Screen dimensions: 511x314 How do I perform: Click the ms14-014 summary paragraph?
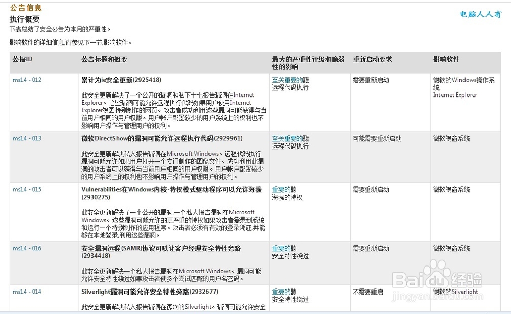173,307
